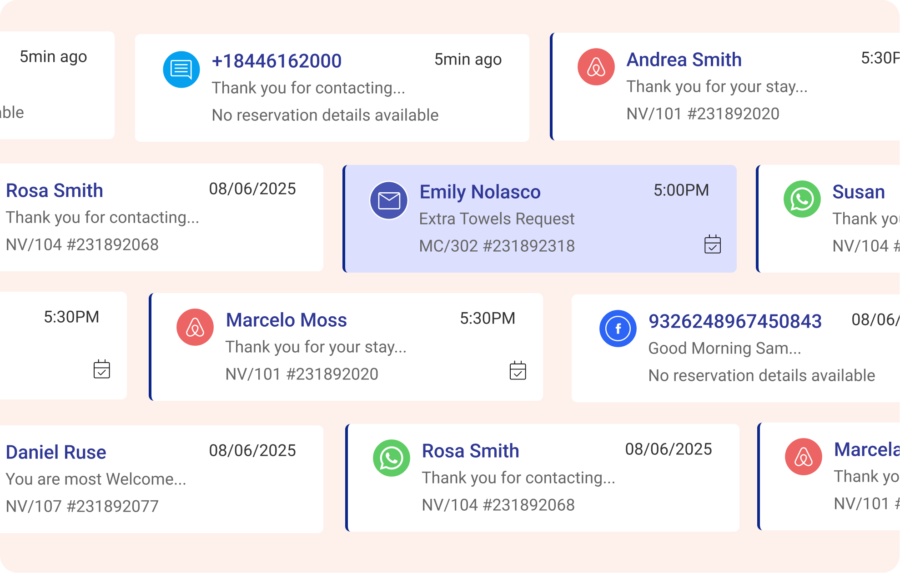900x573 pixels.
Task: Click the Good Morning Sam message preview
Action: 724,349
